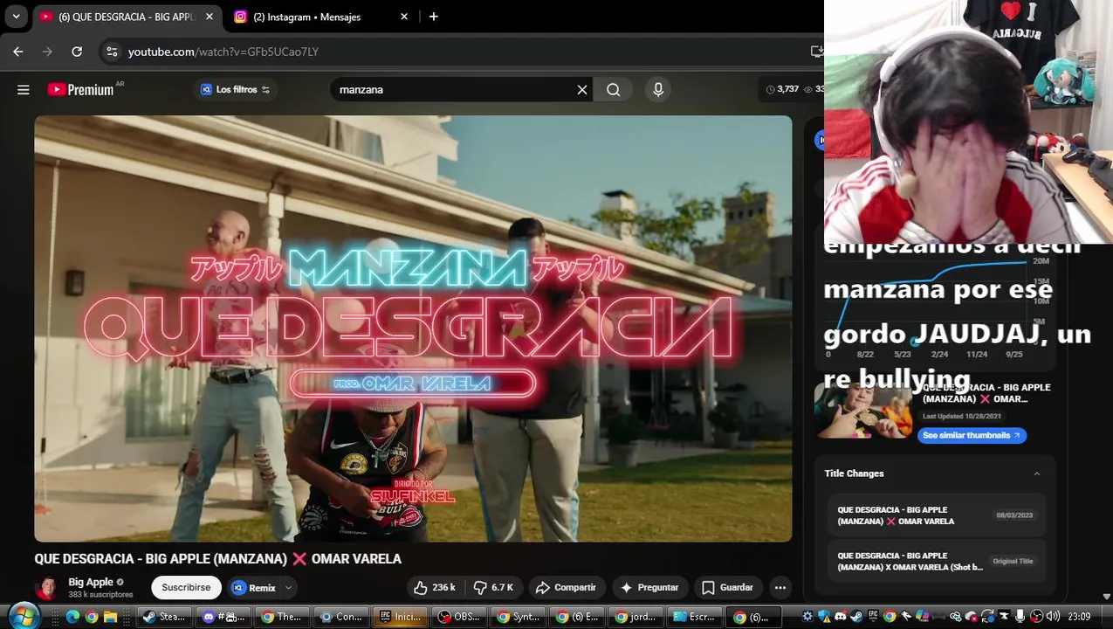This screenshot has width=1113, height=629.
Task: Select the Original Title entry
Action: pyautogui.click(x=936, y=561)
